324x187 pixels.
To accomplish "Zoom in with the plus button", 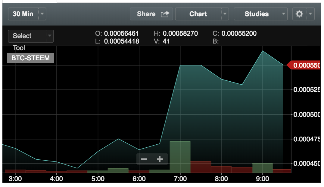I will pos(160,159).
